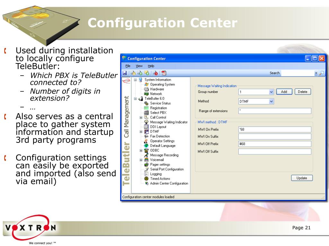This screenshot has height=246, width=329.
Task: Click the Select PBX gray box icon
Action: tap(147, 113)
